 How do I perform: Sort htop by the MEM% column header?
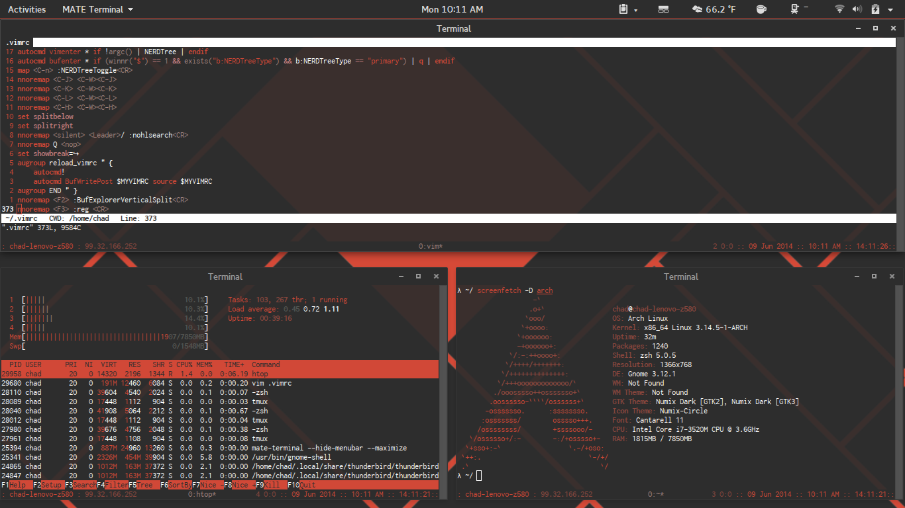point(204,364)
